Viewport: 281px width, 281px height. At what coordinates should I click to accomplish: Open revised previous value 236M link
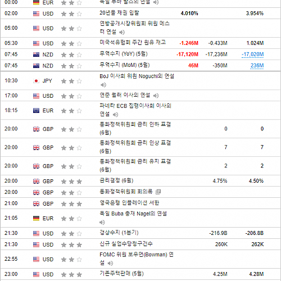point(257,66)
